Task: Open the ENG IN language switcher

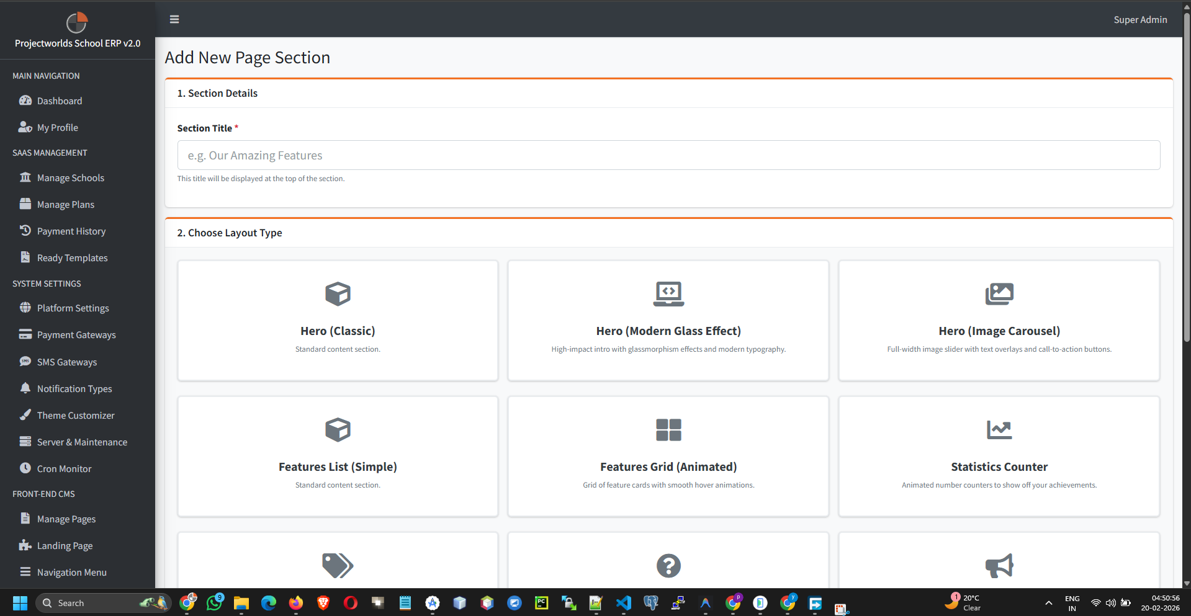Action: click(1072, 602)
